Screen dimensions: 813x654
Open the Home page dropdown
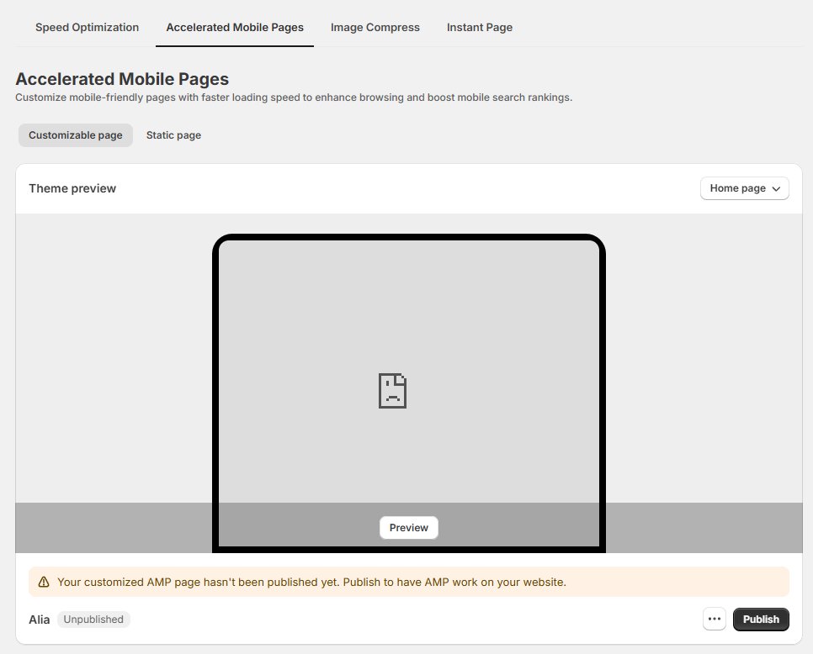743,188
